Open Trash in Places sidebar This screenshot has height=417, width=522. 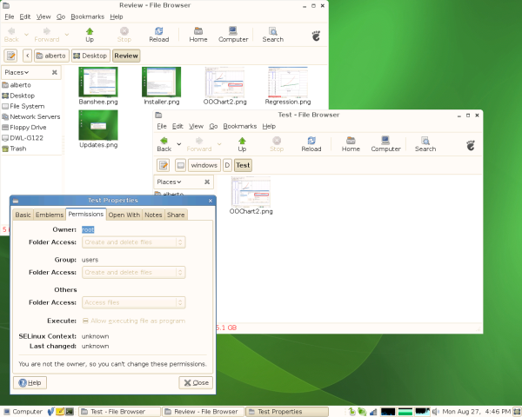pos(14,149)
